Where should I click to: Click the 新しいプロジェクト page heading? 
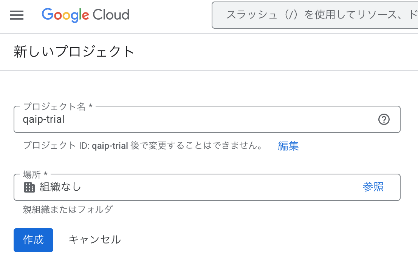pos(74,52)
